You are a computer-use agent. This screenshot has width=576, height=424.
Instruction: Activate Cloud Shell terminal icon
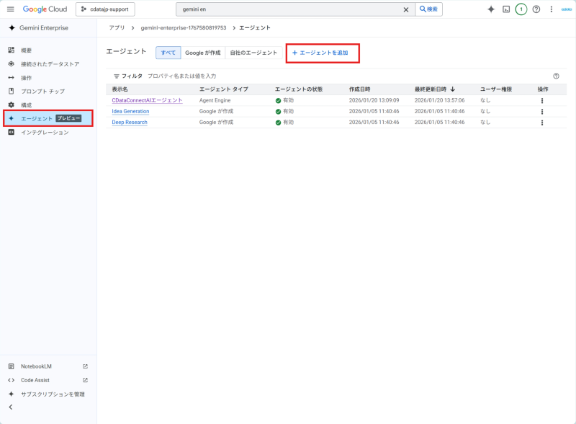506,9
